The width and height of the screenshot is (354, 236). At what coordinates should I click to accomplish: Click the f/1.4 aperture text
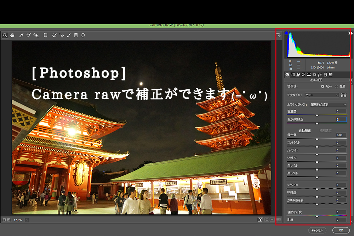(321, 63)
